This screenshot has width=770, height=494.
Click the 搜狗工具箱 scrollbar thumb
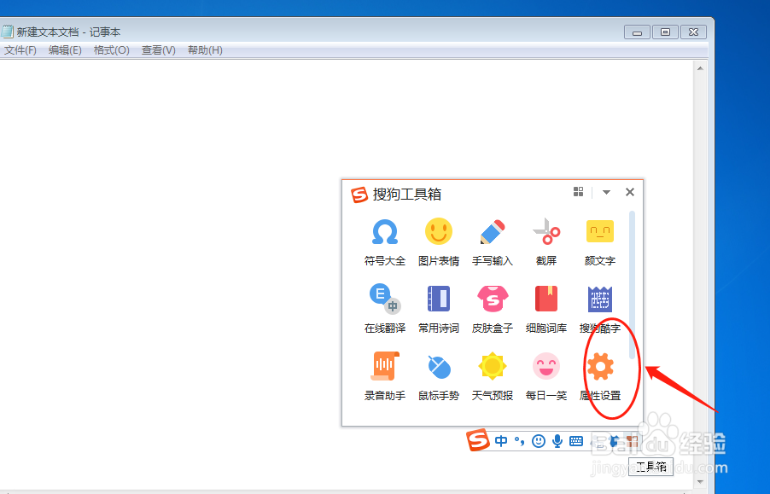[x=632, y=284]
